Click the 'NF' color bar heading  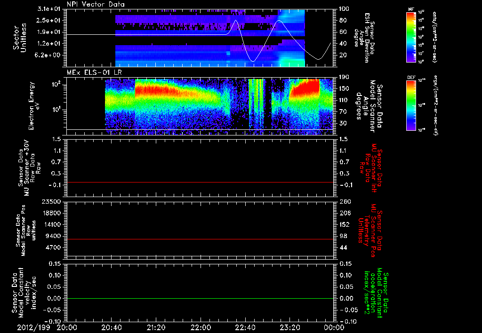click(x=411, y=9)
